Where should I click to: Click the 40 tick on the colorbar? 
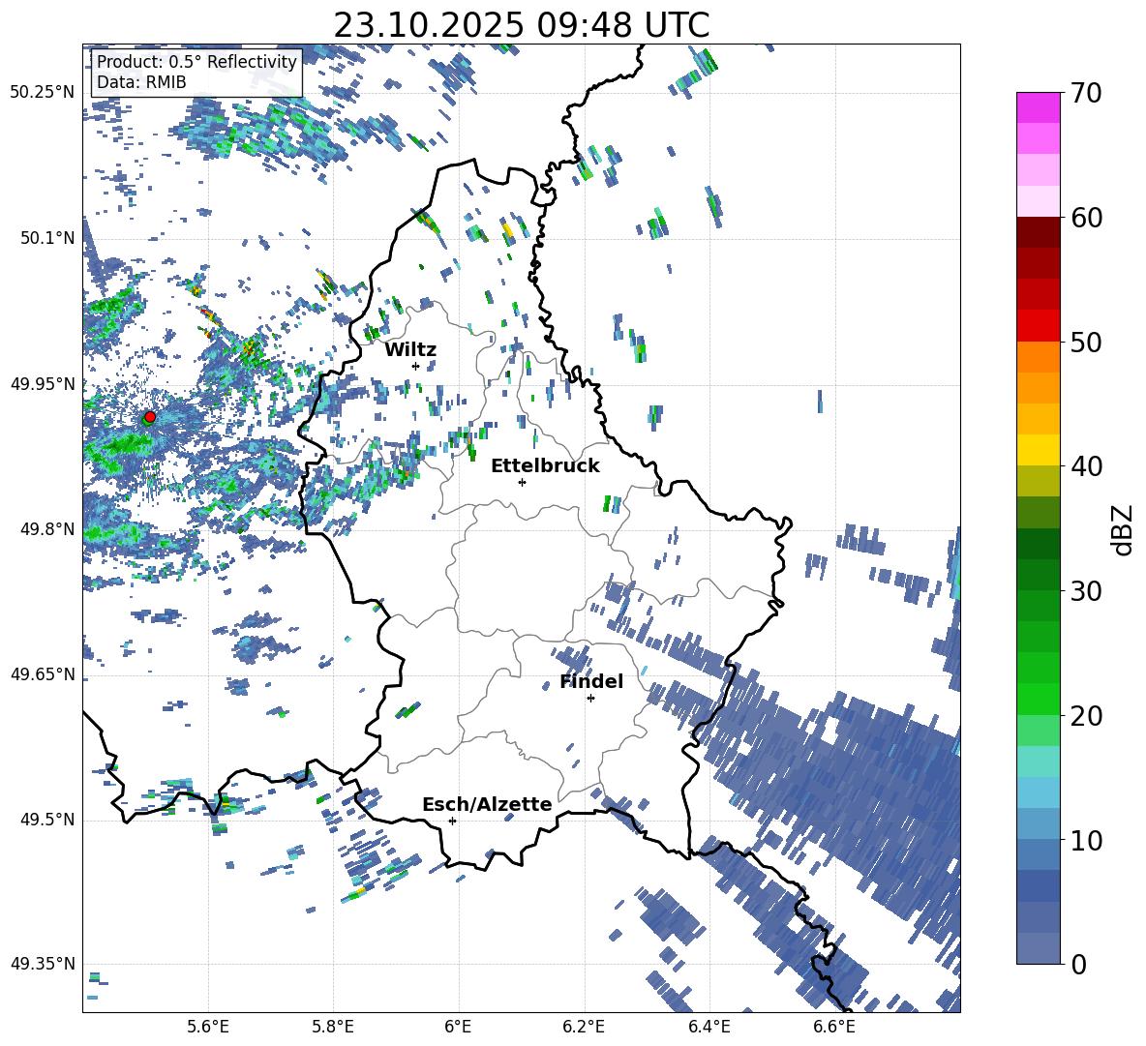[x=1086, y=466]
